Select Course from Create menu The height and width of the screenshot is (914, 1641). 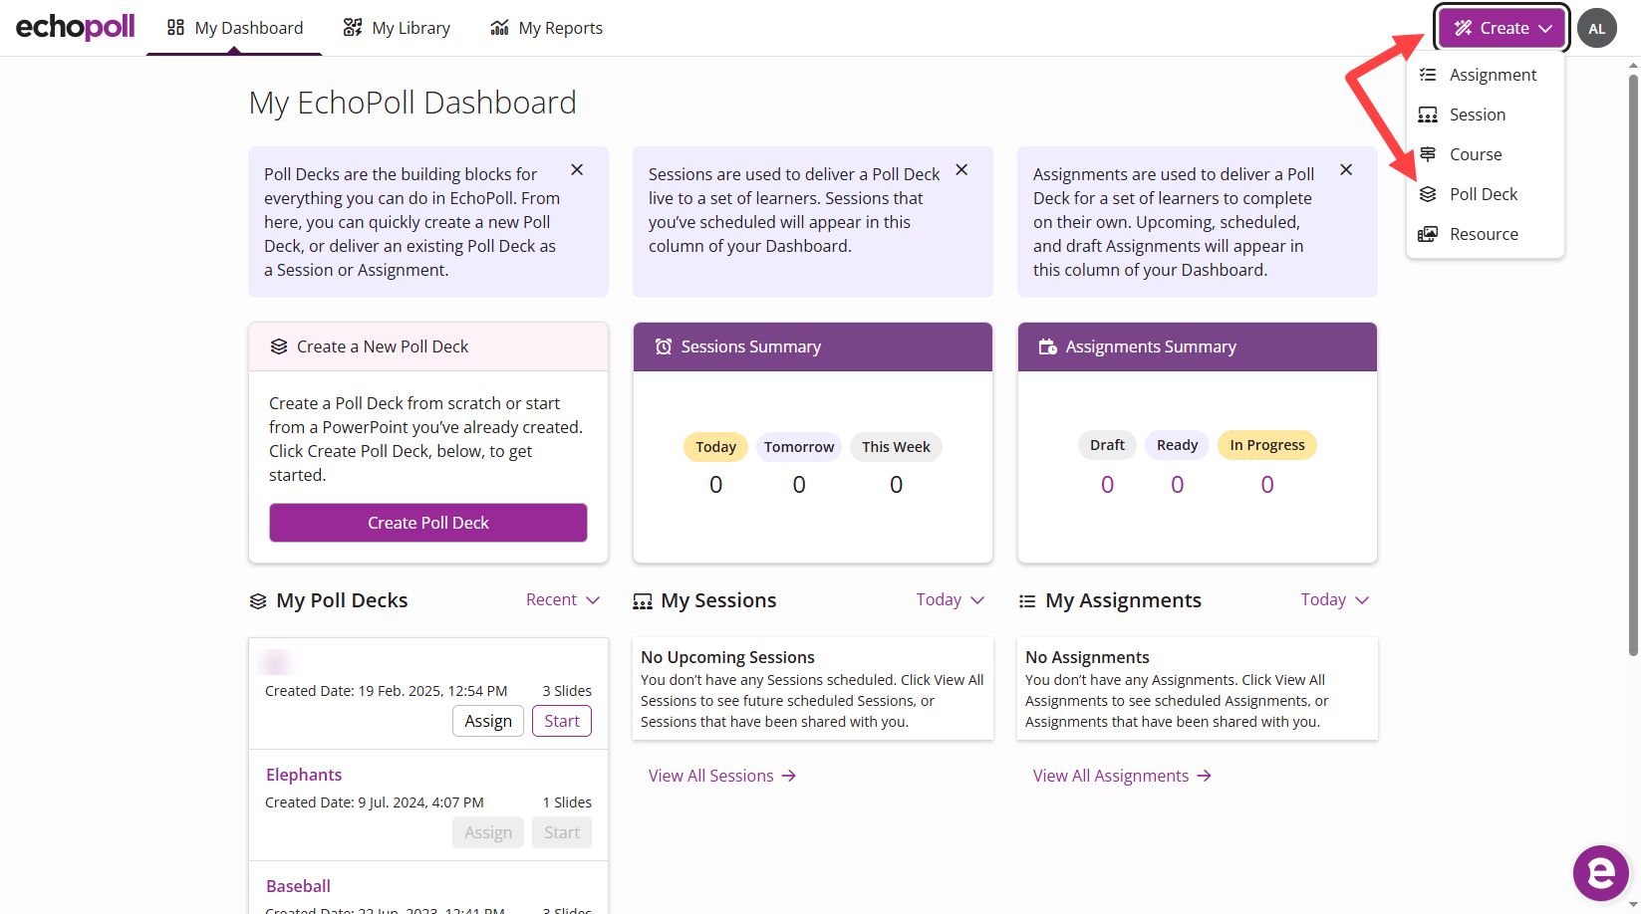click(1485, 154)
